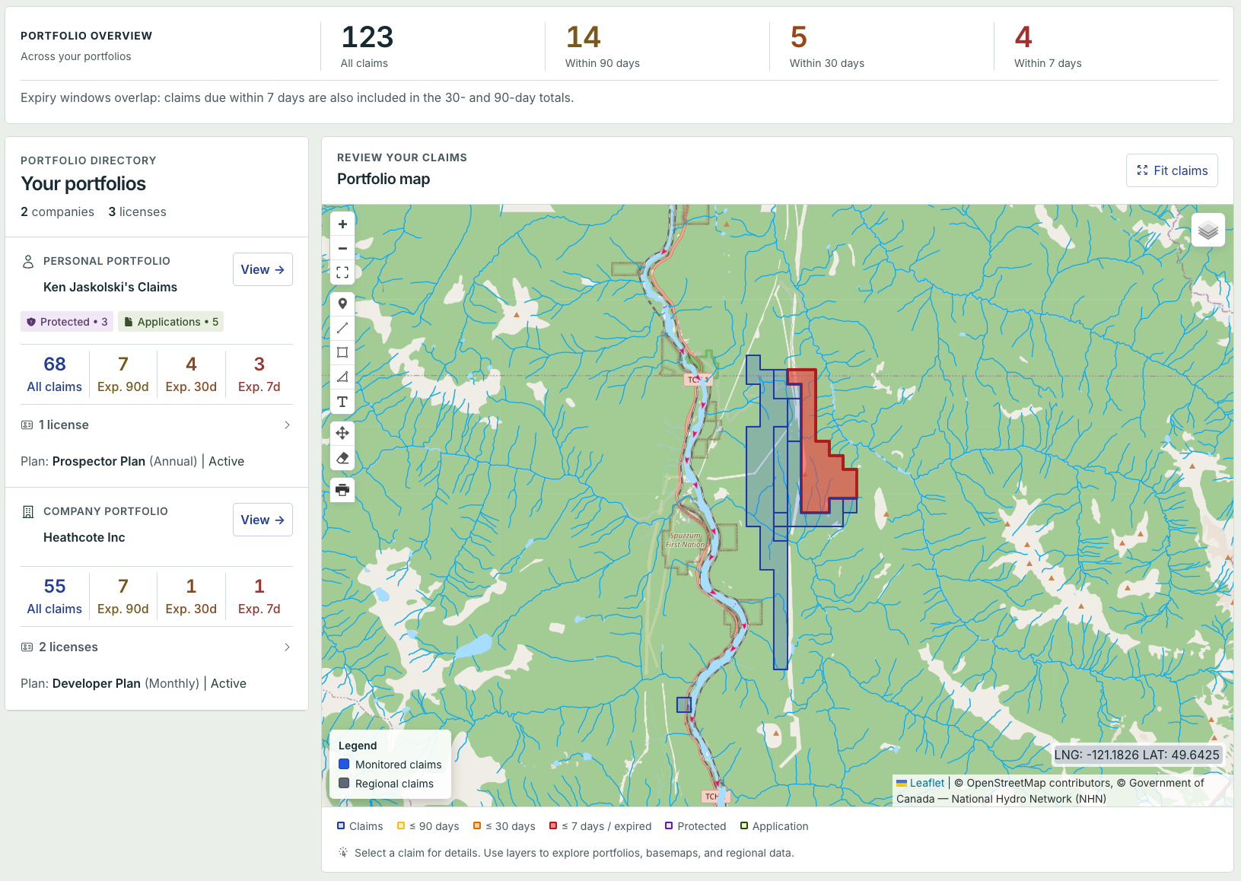Select Ken's 3 Exp. 7d stat
This screenshot has height=881, width=1241.
pyautogui.click(x=259, y=374)
